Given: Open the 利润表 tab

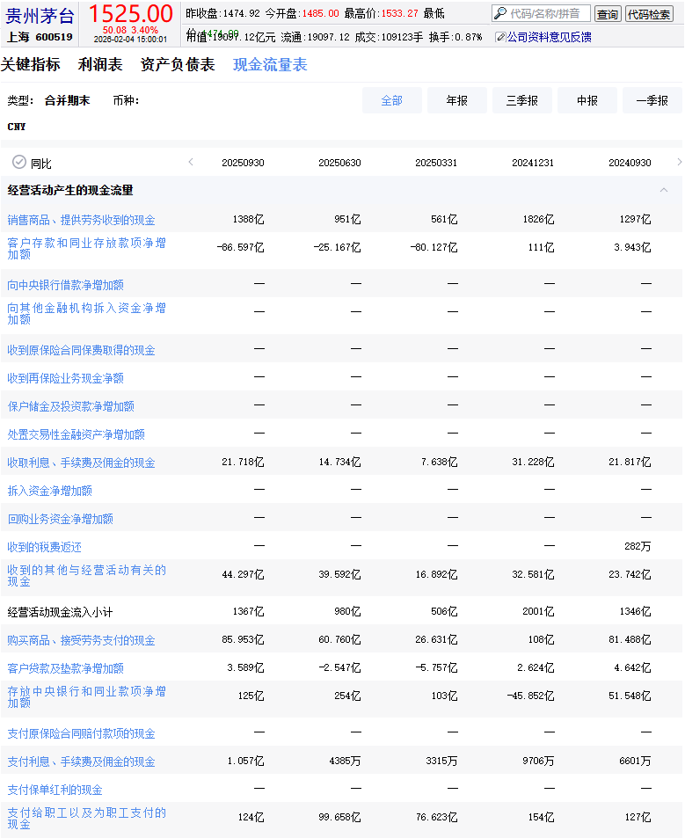Looking at the screenshot, I should (x=100, y=65).
